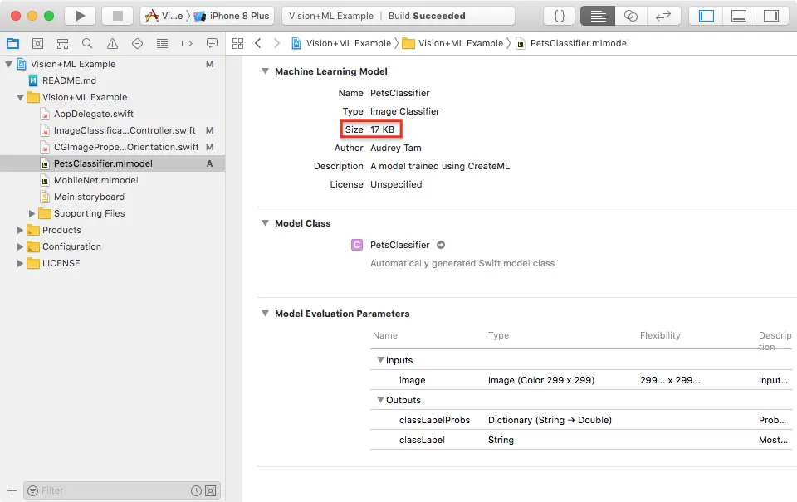Show the Project navigator folder icon

12,44
